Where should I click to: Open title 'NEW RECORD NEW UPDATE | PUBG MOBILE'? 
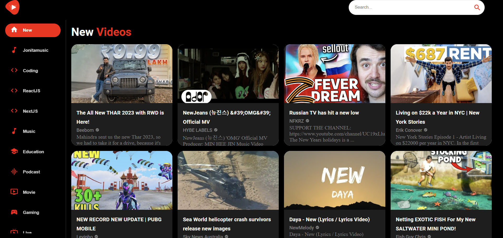pyautogui.click(x=119, y=224)
